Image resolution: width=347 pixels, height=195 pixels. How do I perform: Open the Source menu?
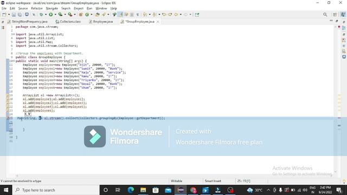pyautogui.click(x=23, y=9)
